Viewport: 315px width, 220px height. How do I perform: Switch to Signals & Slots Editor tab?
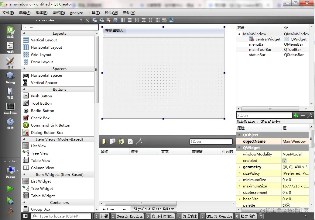point(154,209)
